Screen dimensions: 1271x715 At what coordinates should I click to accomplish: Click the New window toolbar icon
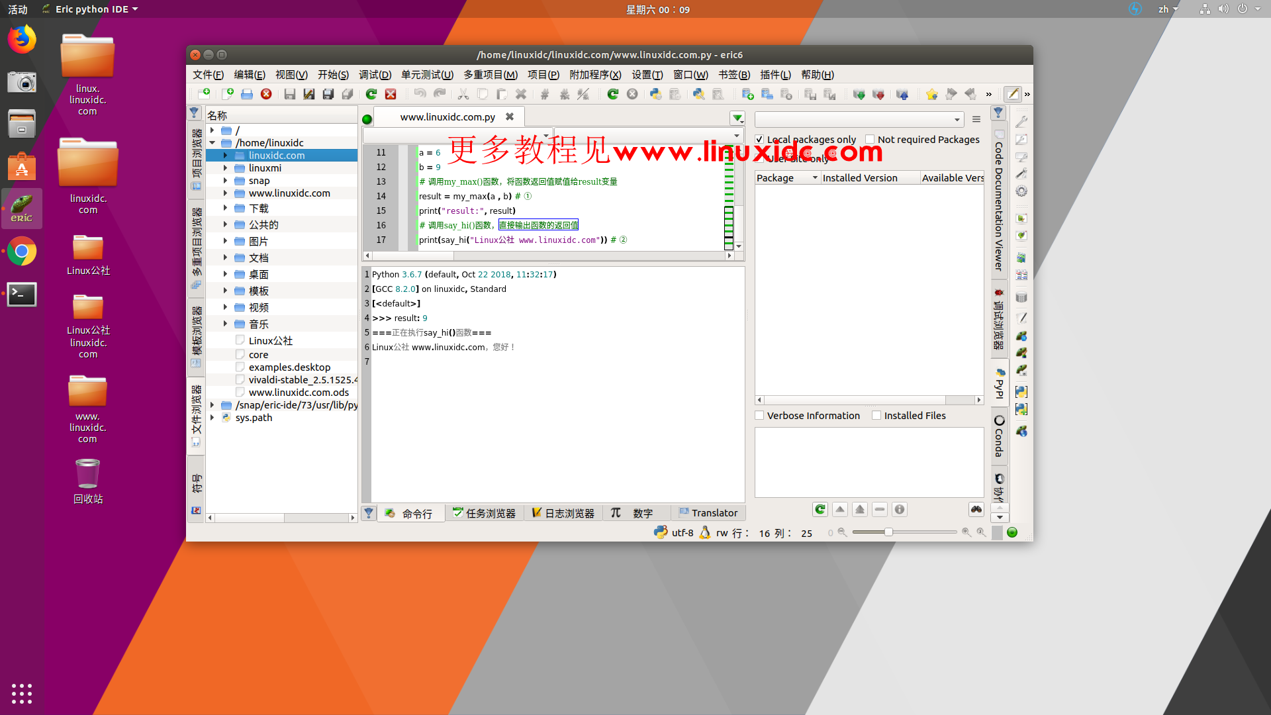[x=204, y=94]
